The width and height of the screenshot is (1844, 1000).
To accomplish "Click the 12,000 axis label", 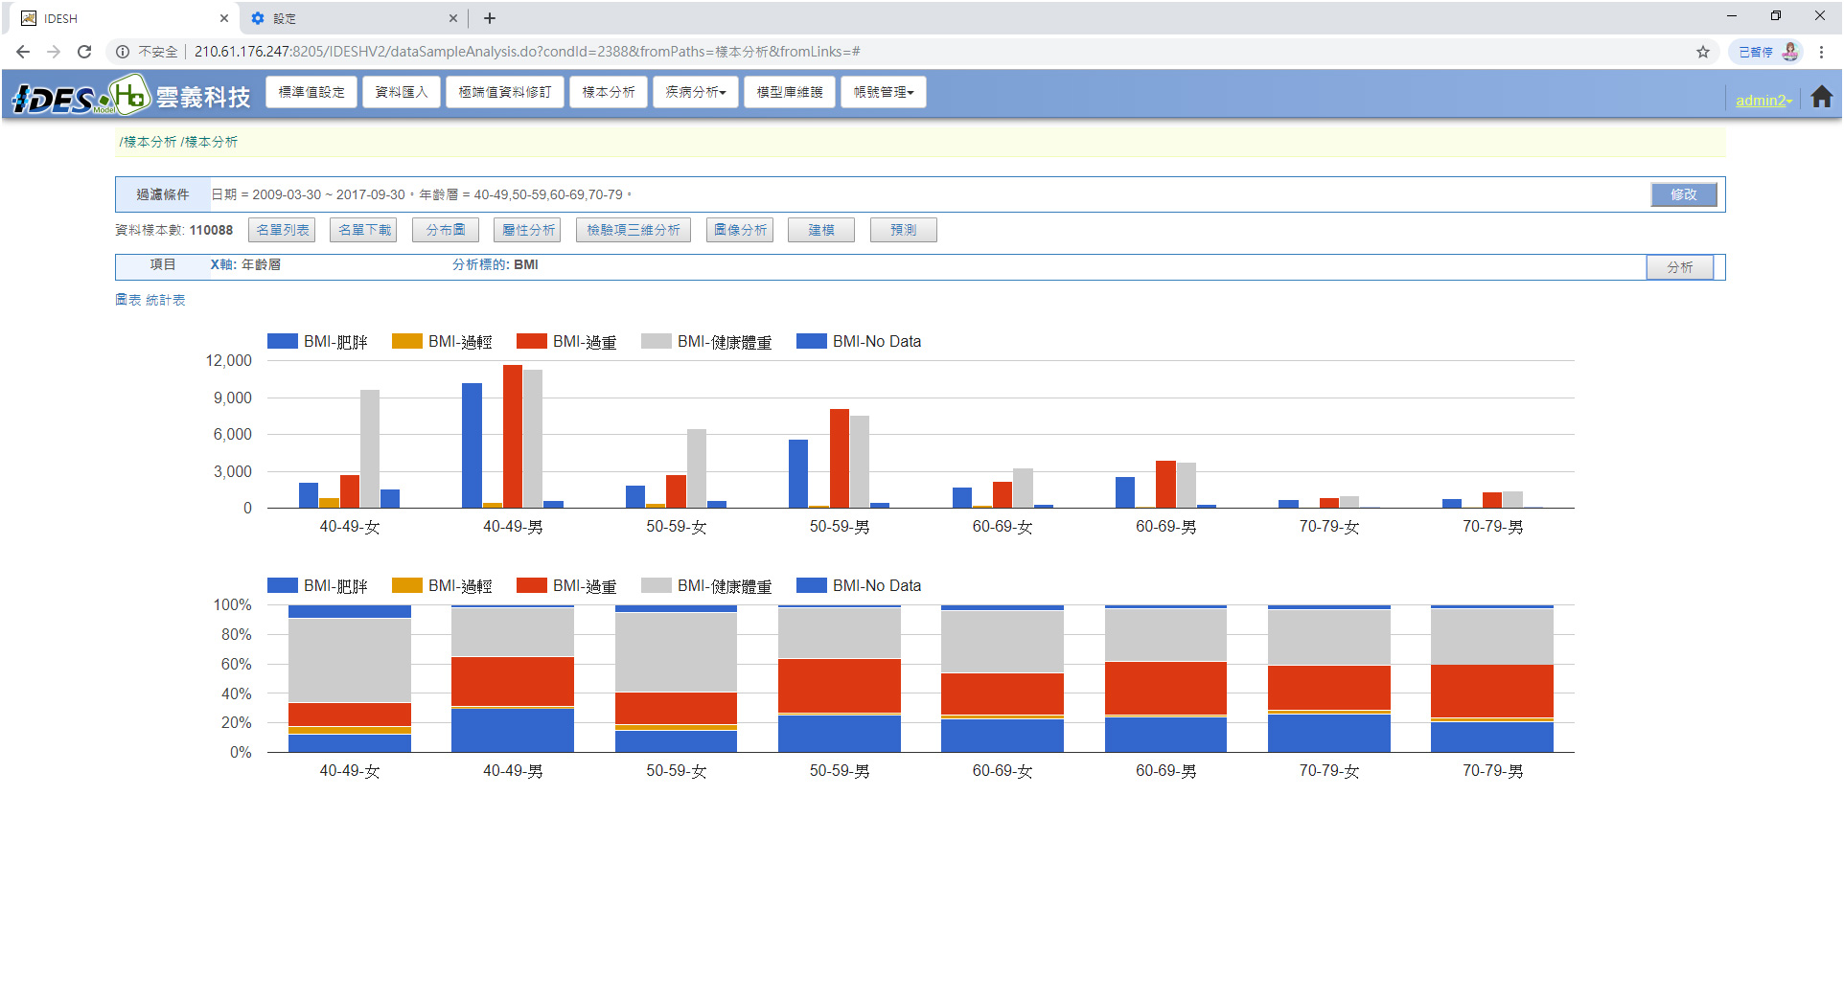I will pyautogui.click(x=229, y=361).
